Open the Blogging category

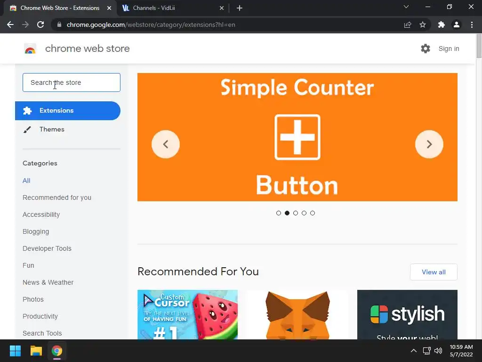pyautogui.click(x=36, y=231)
